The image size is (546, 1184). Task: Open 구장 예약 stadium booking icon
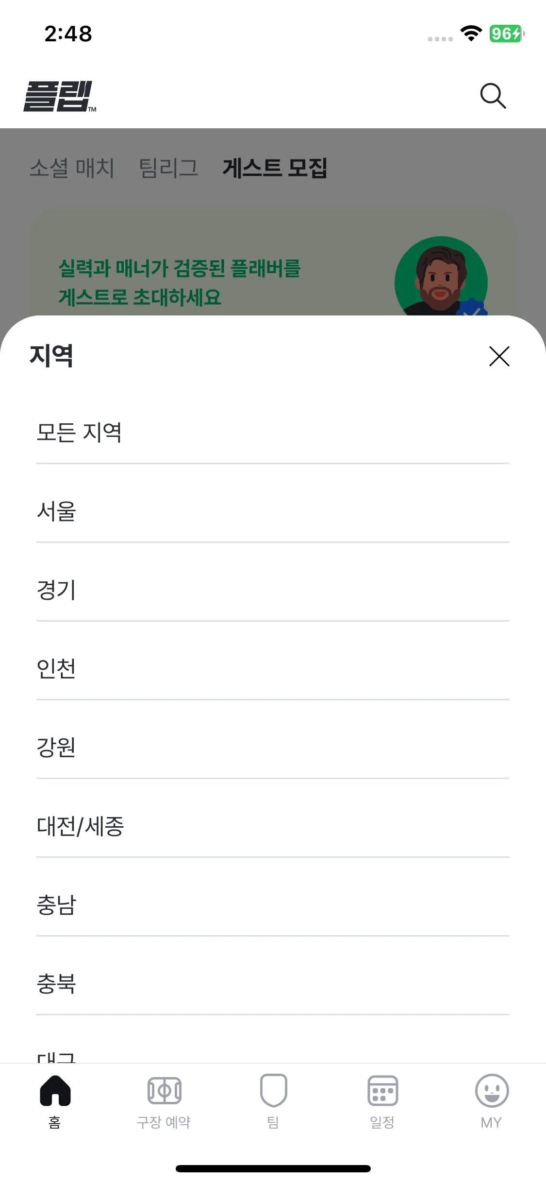point(164,1091)
